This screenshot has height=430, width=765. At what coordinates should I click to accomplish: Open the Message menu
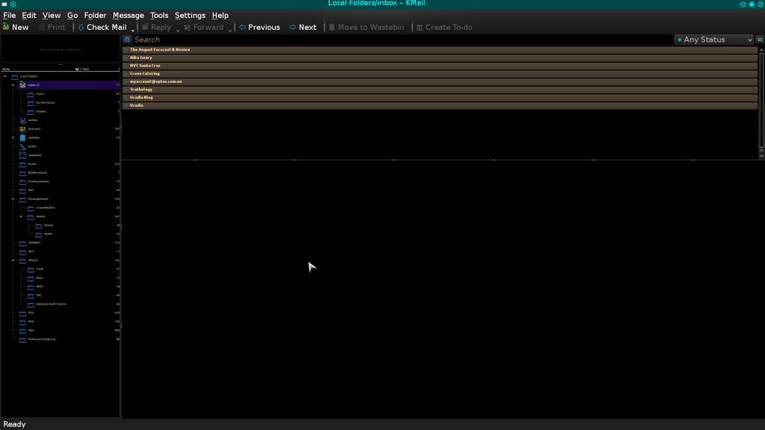(x=128, y=16)
